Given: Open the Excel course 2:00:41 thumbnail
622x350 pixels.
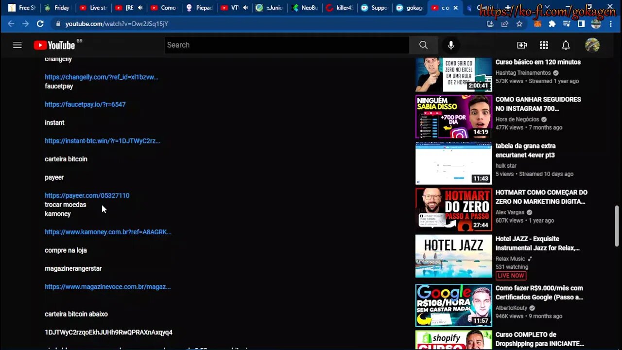Looking at the screenshot, I should [453, 74].
